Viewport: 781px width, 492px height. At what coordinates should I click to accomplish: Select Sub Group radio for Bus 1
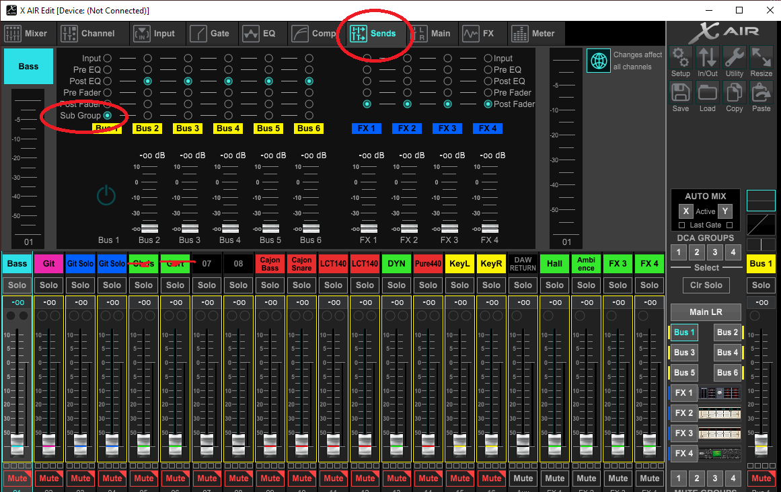[108, 116]
